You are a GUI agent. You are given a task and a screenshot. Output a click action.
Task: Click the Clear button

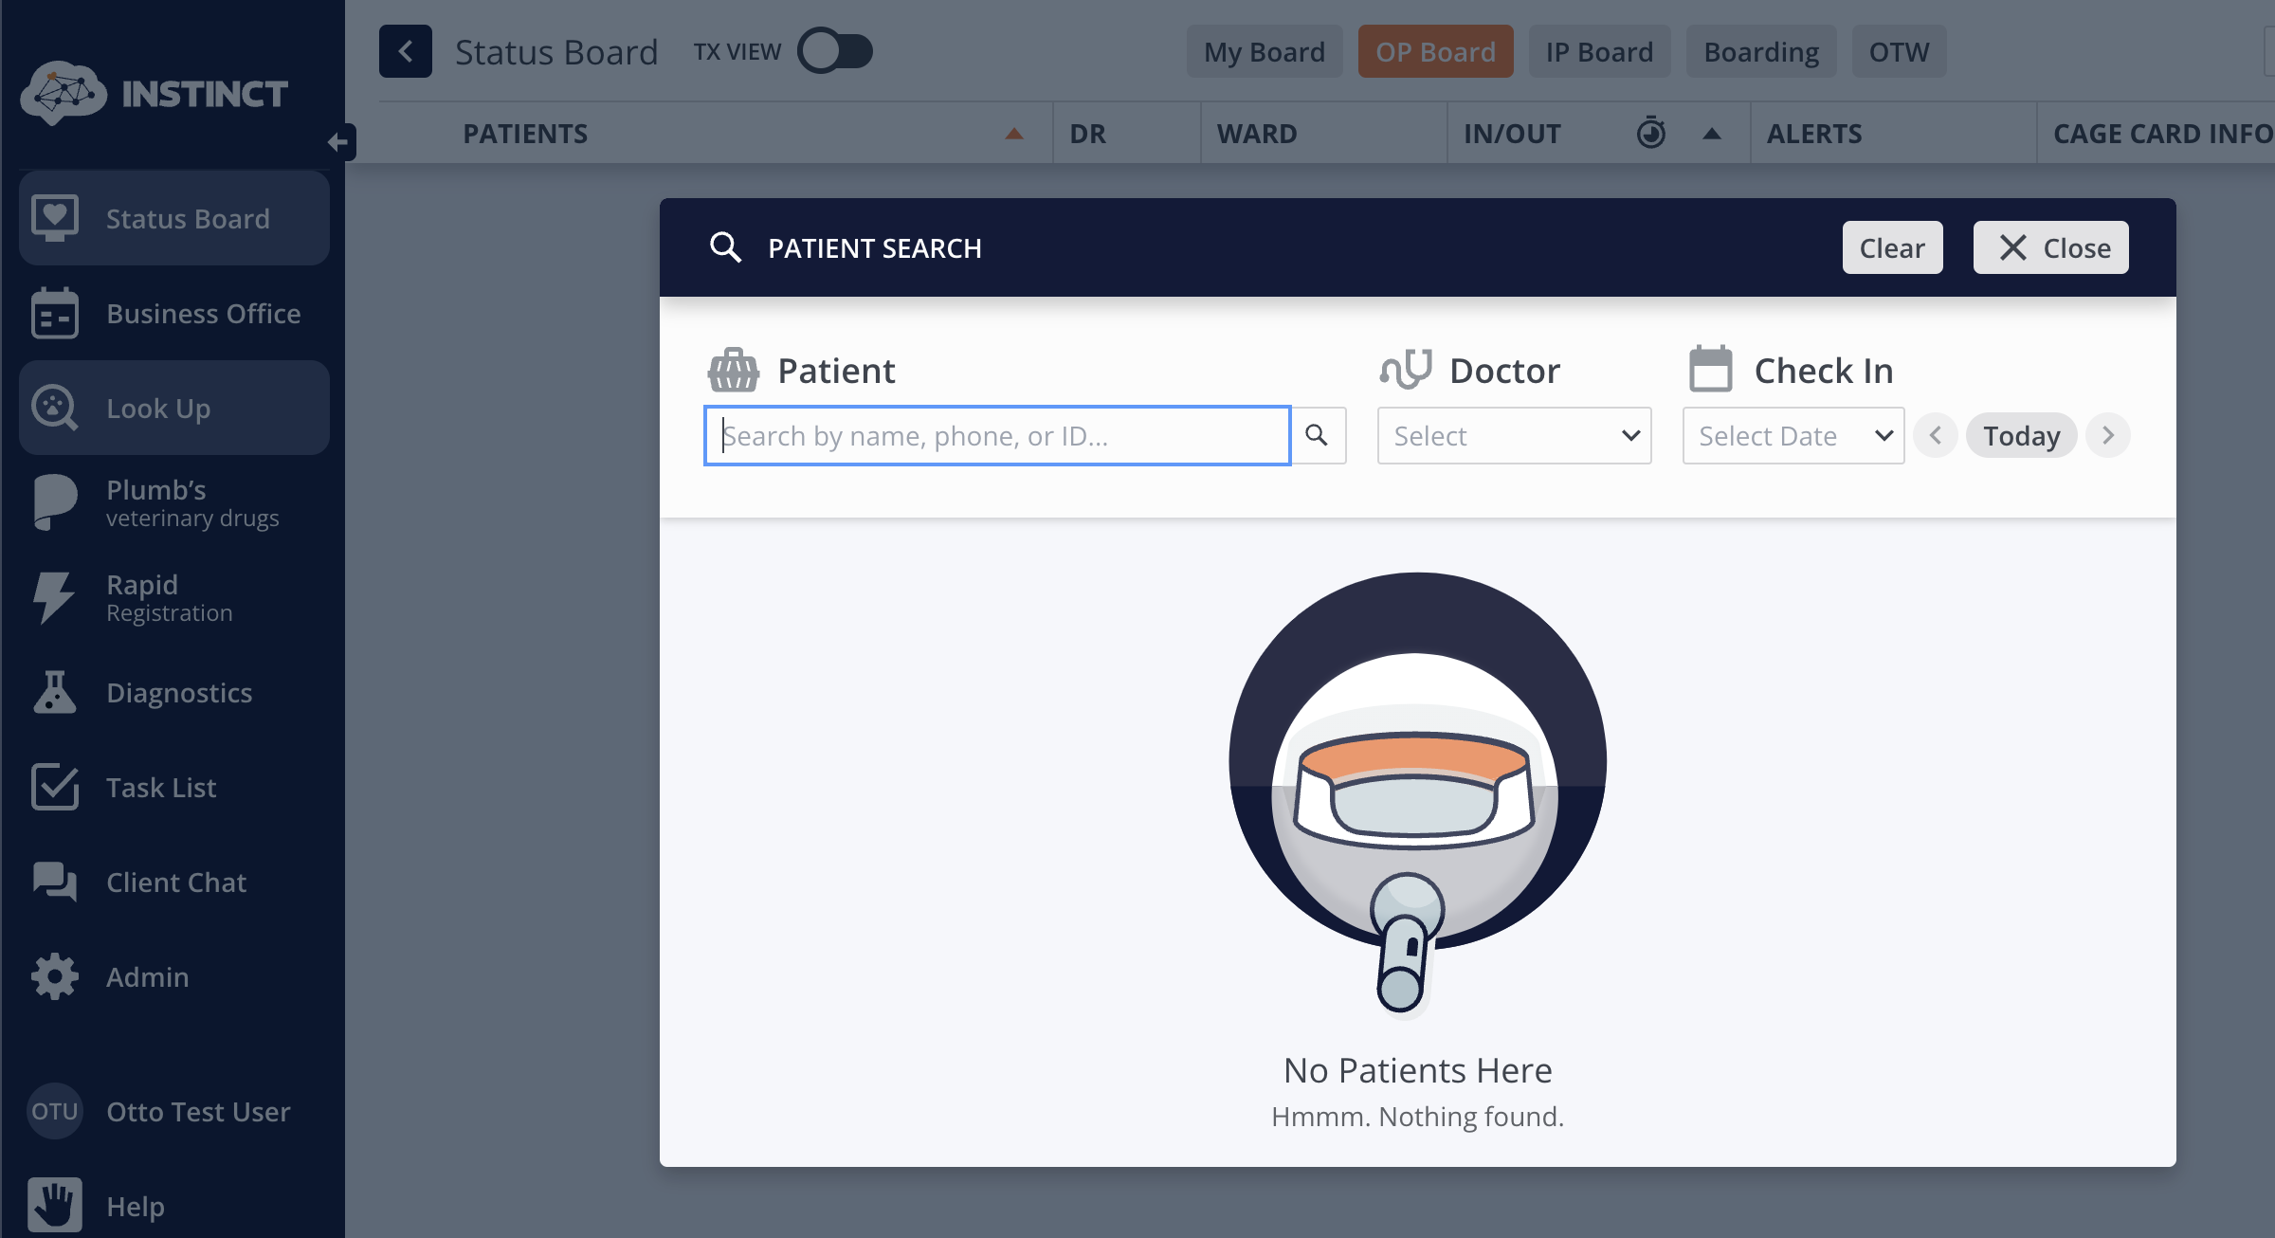click(x=1891, y=247)
